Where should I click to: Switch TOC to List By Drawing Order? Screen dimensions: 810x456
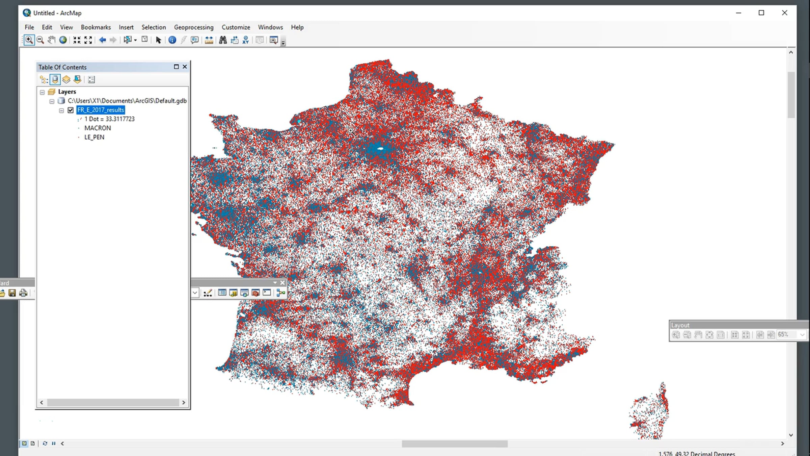[44, 80]
